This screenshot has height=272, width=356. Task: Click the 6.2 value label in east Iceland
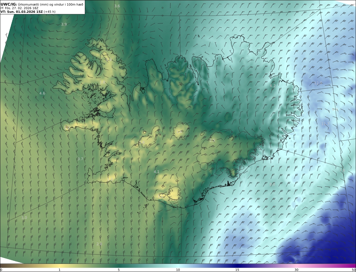tap(273, 86)
